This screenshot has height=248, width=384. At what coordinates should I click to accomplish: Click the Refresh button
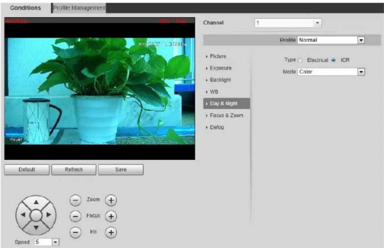tap(74, 170)
